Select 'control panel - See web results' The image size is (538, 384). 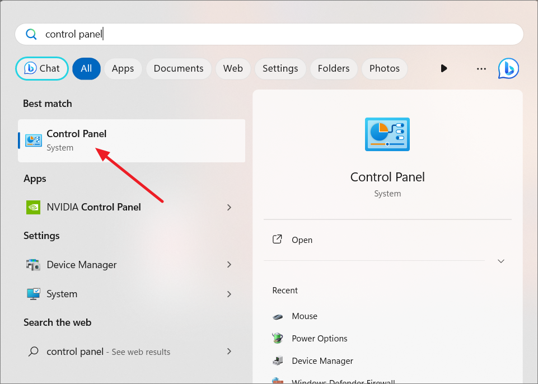[x=132, y=352]
